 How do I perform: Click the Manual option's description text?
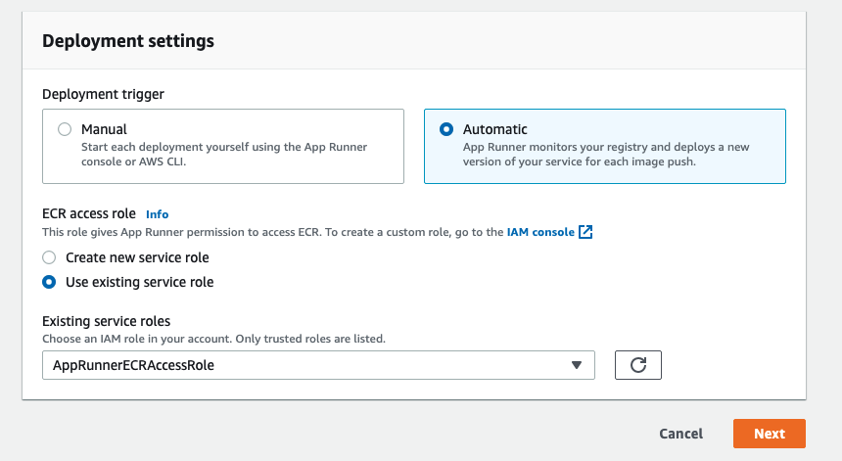pyautogui.click(x=225, y=155)
